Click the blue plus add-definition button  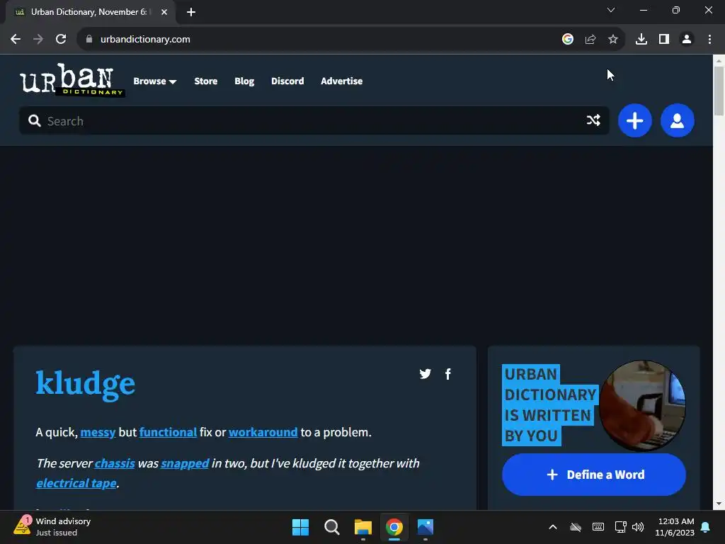tap(635, 120)
